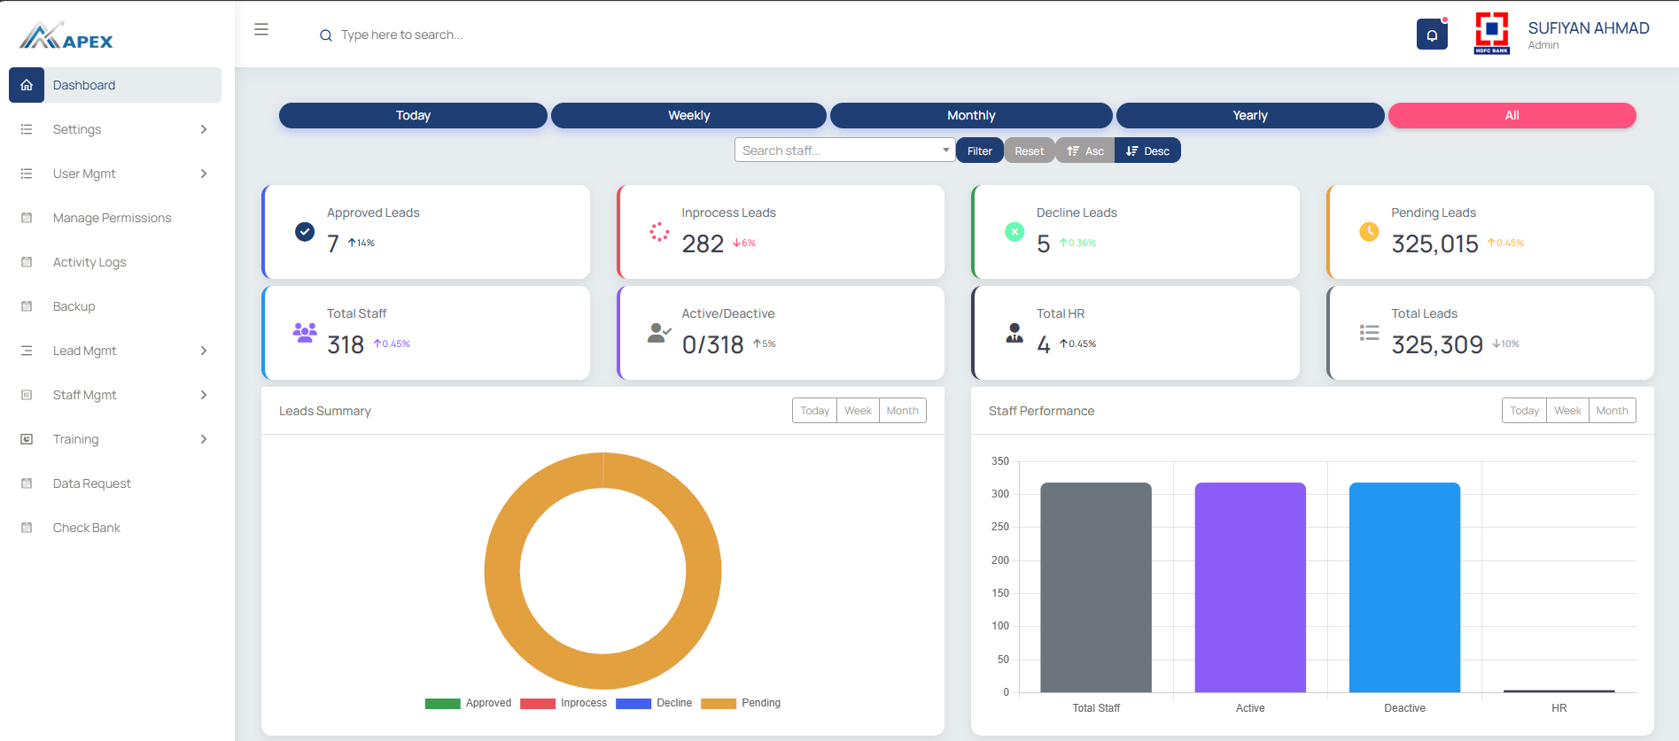Image resolution: width=1679 pixels, height=741 pixels.
Task: Open the notification bell
Action: tap(1432, 35)
